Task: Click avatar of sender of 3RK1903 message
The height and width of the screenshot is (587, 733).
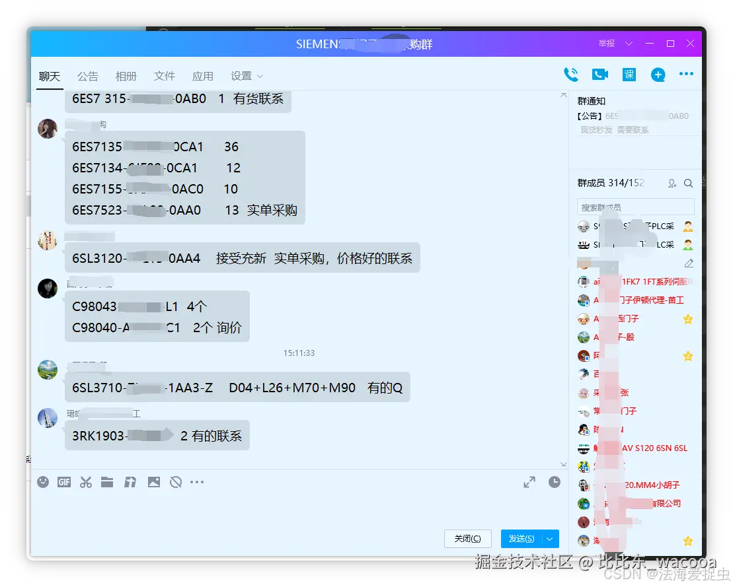Action: coord(47,417)
